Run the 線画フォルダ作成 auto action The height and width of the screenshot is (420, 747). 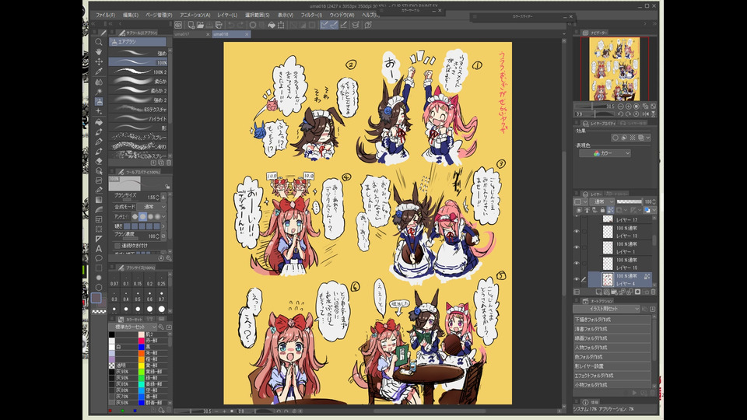(612, 338)
